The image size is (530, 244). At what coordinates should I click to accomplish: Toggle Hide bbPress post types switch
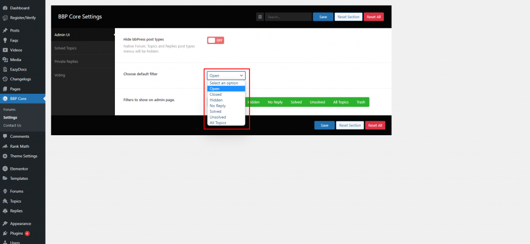point(216,40)
